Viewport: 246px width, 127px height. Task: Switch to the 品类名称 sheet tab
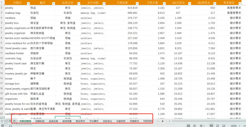(53, 121)
